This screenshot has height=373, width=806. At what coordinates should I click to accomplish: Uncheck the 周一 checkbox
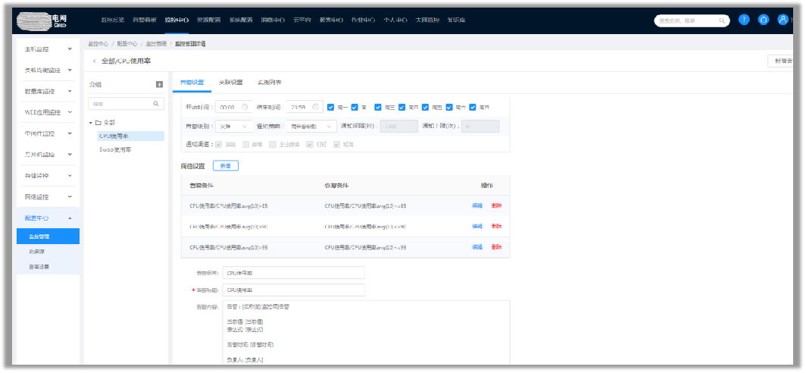tap(331, 107)
